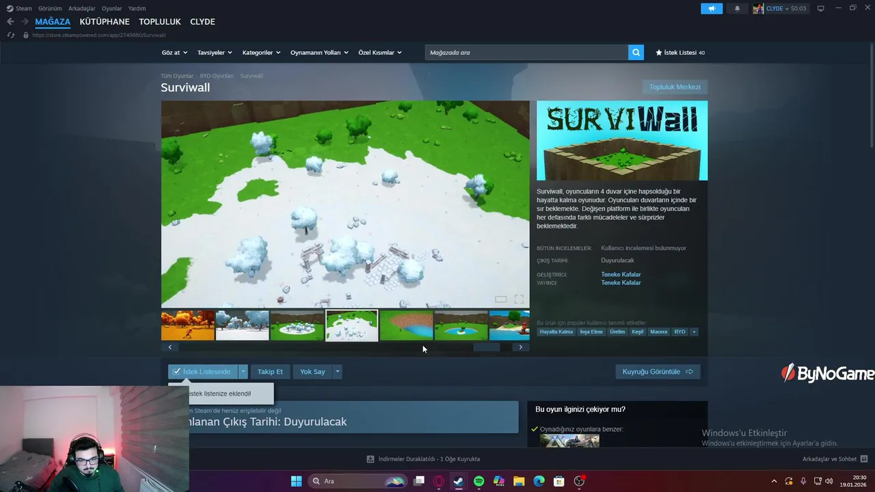
Task: Open the Microsoft 365 taskbar icon
Action: 498,481
